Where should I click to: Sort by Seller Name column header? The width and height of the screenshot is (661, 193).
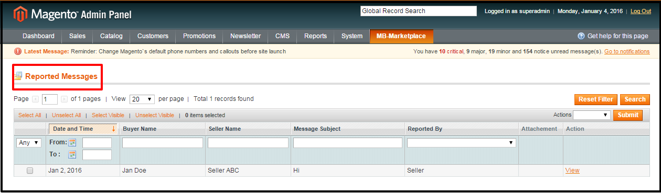(x=225, y=129)
